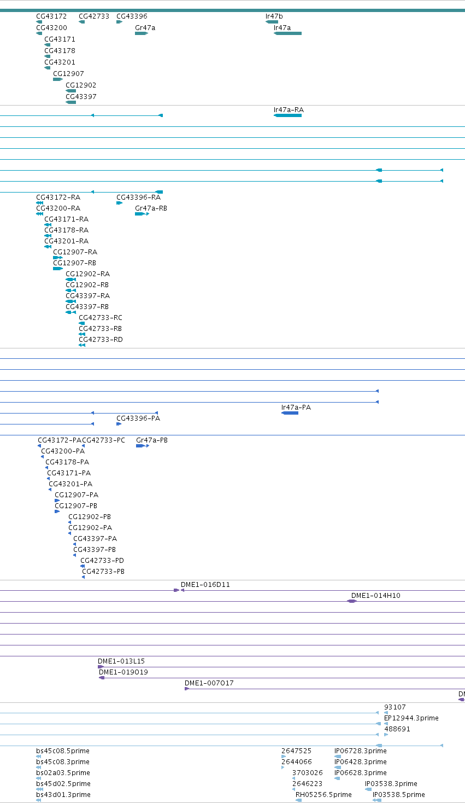Click transcript label CG43201-RA

[x=67, y=241]
